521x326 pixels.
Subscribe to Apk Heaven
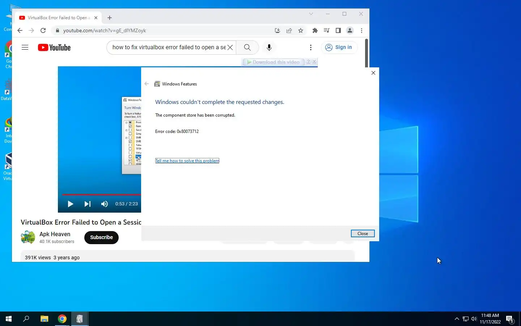(x=101, y=238)
